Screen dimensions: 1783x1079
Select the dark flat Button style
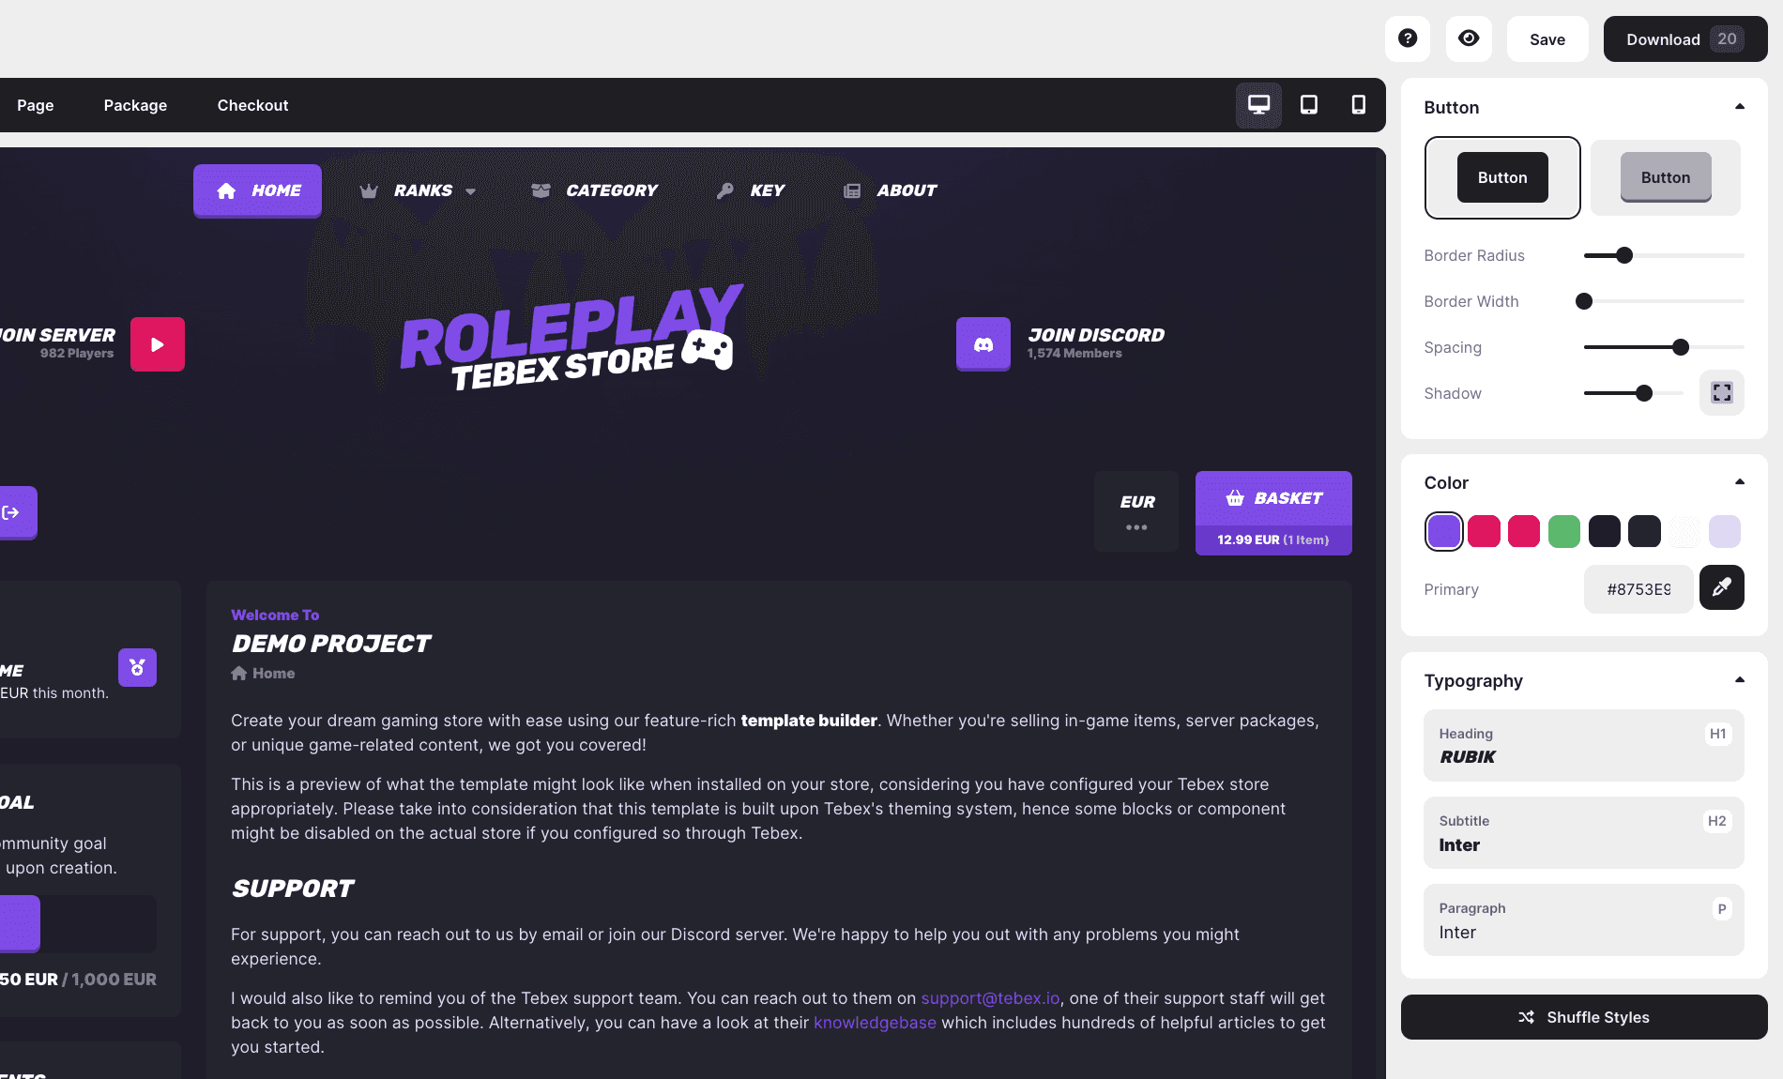coord(1501,177)
